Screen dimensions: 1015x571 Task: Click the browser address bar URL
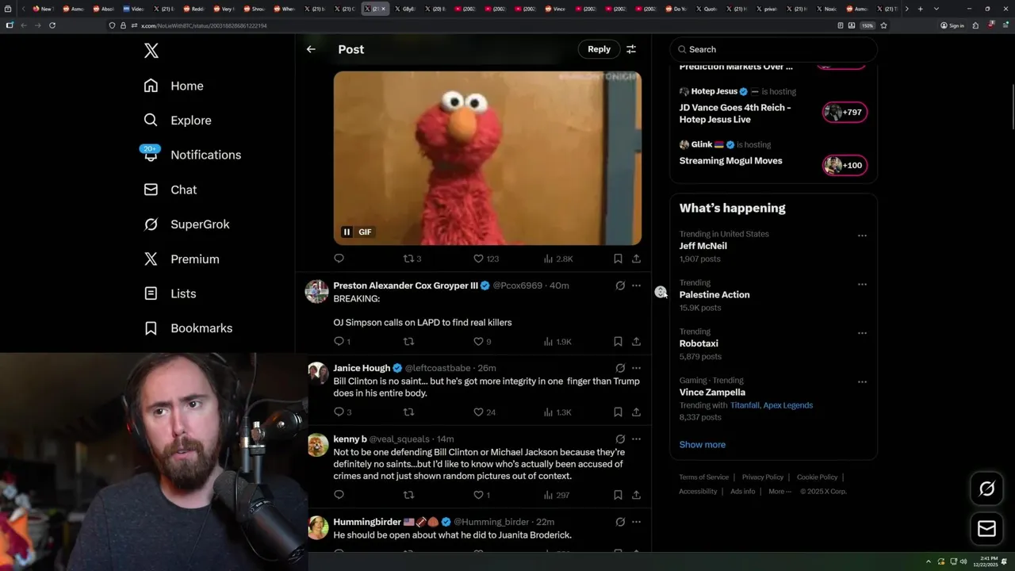pos(203,25)
